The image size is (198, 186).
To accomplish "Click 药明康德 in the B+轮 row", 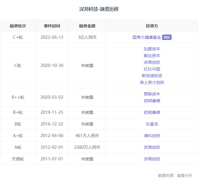I will (x=152, y=112).
